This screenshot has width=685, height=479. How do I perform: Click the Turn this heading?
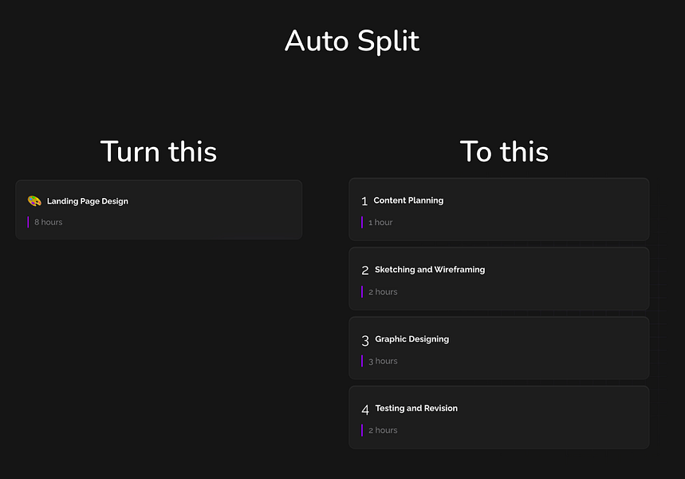(x=159, y=152)
